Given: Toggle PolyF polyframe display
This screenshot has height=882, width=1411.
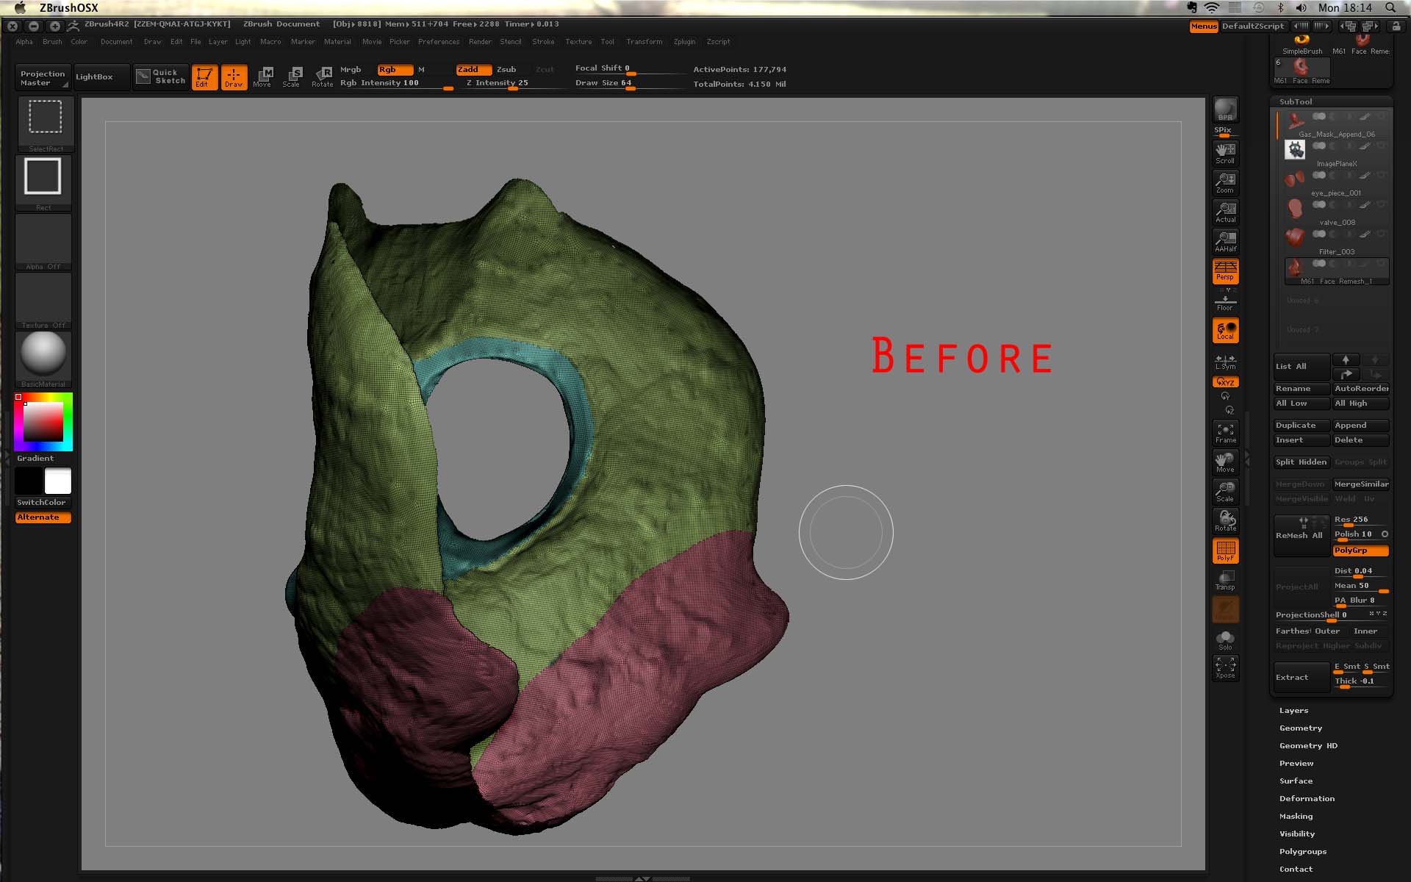Looking at the screenshot, I should 1225,551.
